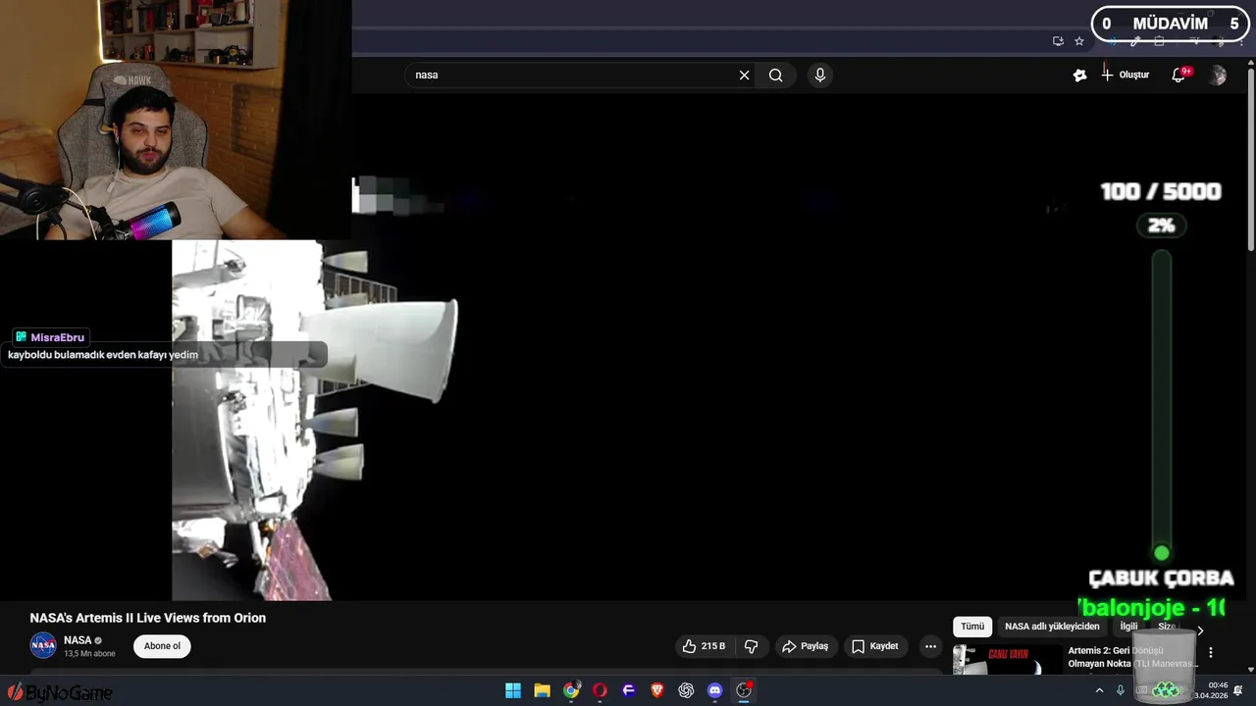
Task: Click the install app icon in address bar
Action: click(x=1058, y=41)
